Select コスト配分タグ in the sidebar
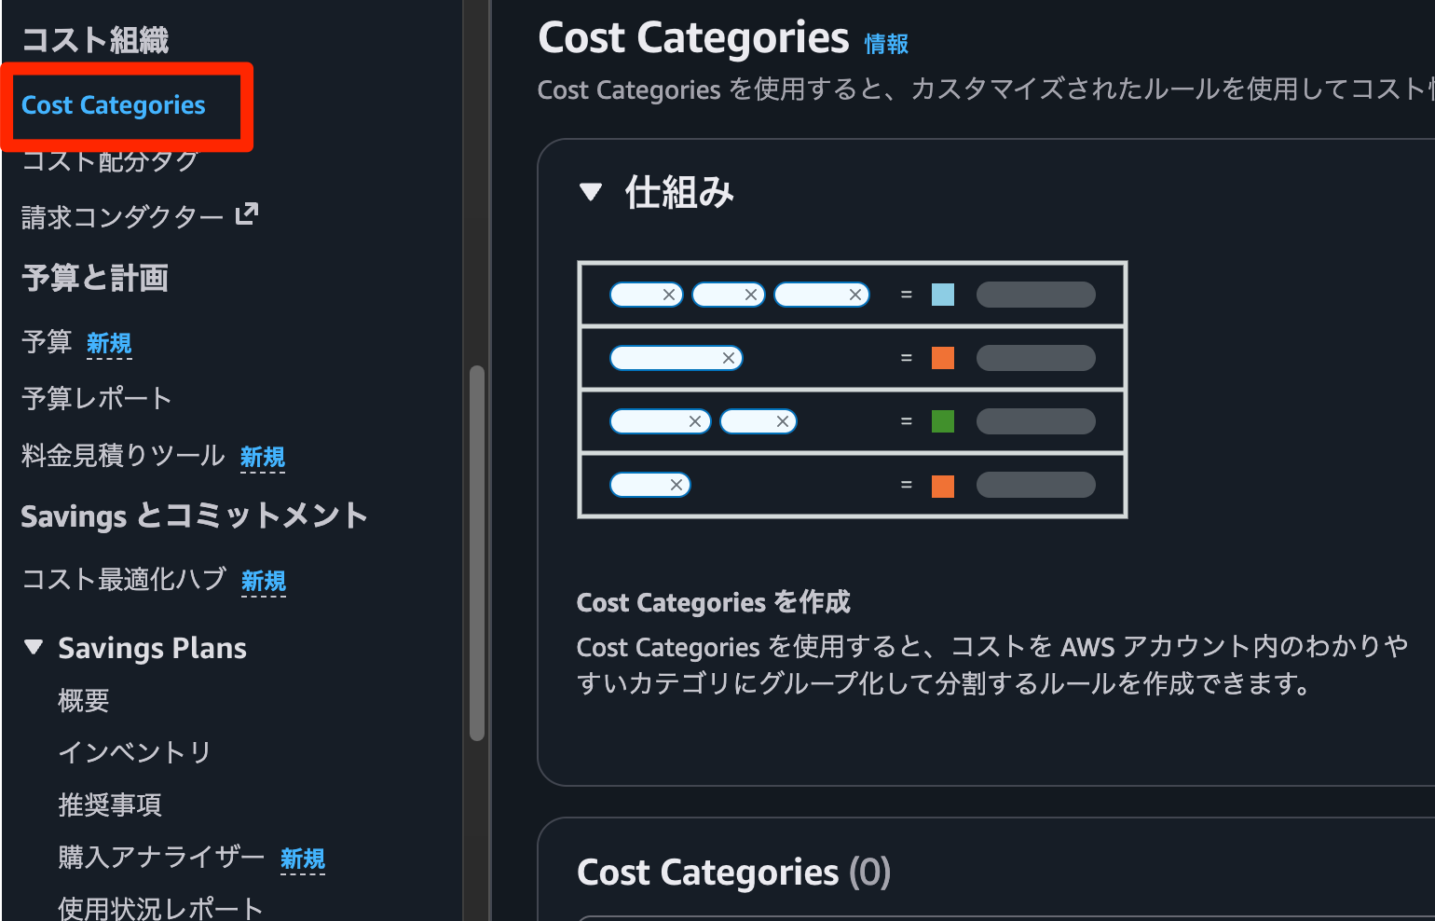Viewport: 1435px width, 921px height. pos(108,160)
